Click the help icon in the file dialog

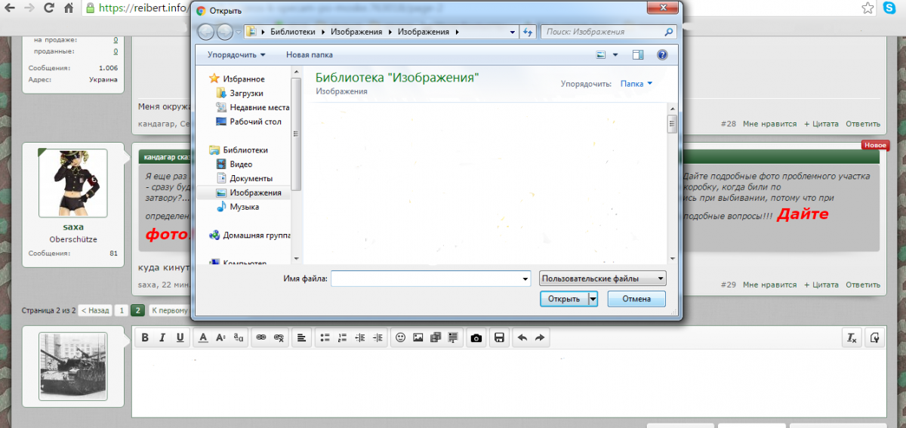pos(662,55)
